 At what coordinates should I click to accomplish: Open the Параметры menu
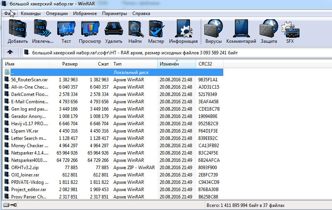(x=114, y=13)
